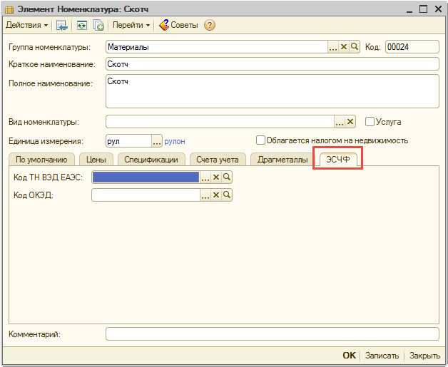Screen dimensions: 448x367
Task: Enable Облагается налогом на недвижимость checkbox
Action: coord(260,140)
